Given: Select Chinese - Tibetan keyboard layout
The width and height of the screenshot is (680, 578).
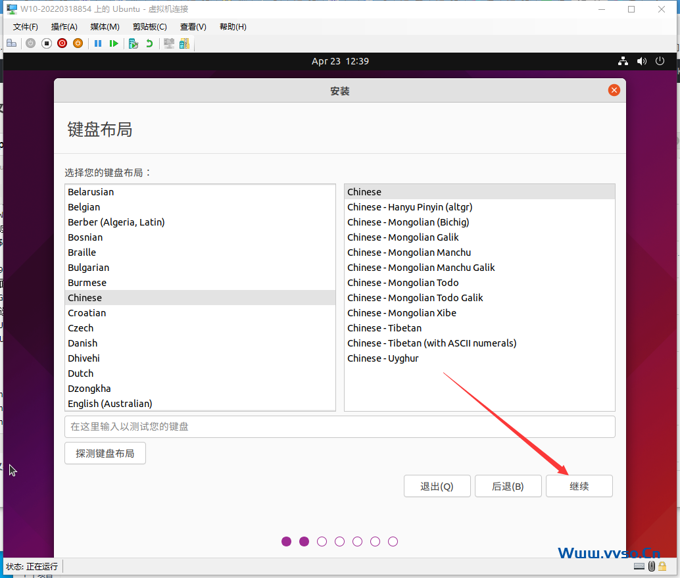Looking at the screenshot, I should [384, 327].
